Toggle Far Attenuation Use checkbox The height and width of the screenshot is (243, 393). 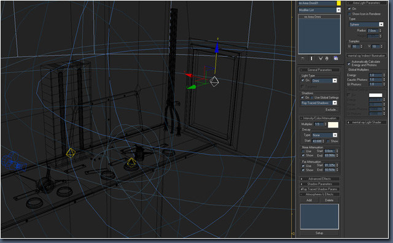coord(303,166)
